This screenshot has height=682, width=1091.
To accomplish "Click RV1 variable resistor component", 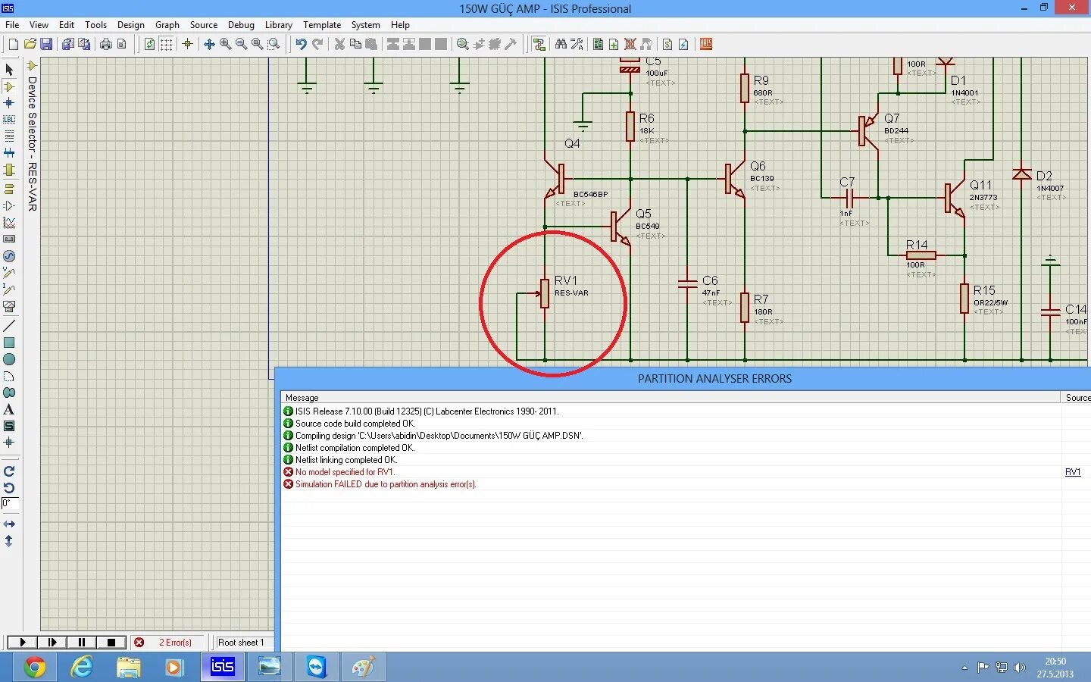I will [545, 293].
